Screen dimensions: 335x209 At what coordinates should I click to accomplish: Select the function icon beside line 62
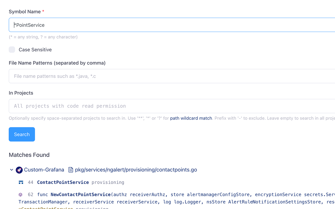coord(20,195)
